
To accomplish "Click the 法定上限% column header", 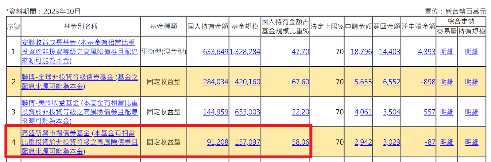I will [x=327, y=27].
